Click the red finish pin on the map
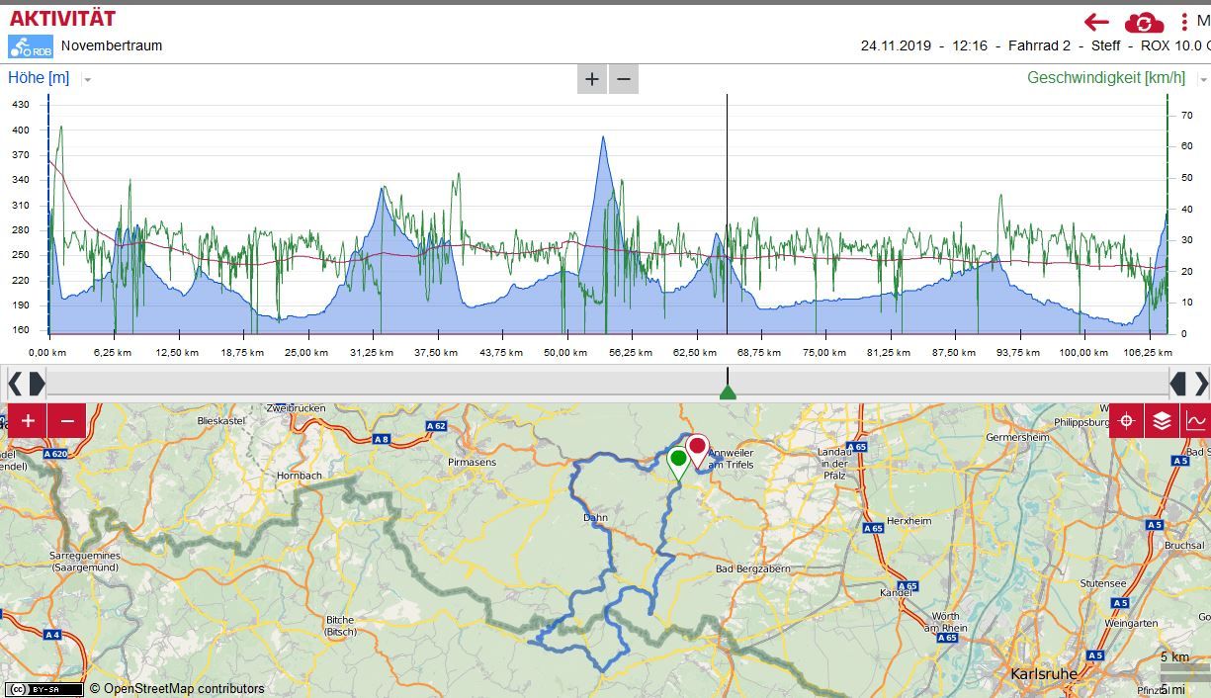This screenshot has width=1211, height=698. [698, 449]
